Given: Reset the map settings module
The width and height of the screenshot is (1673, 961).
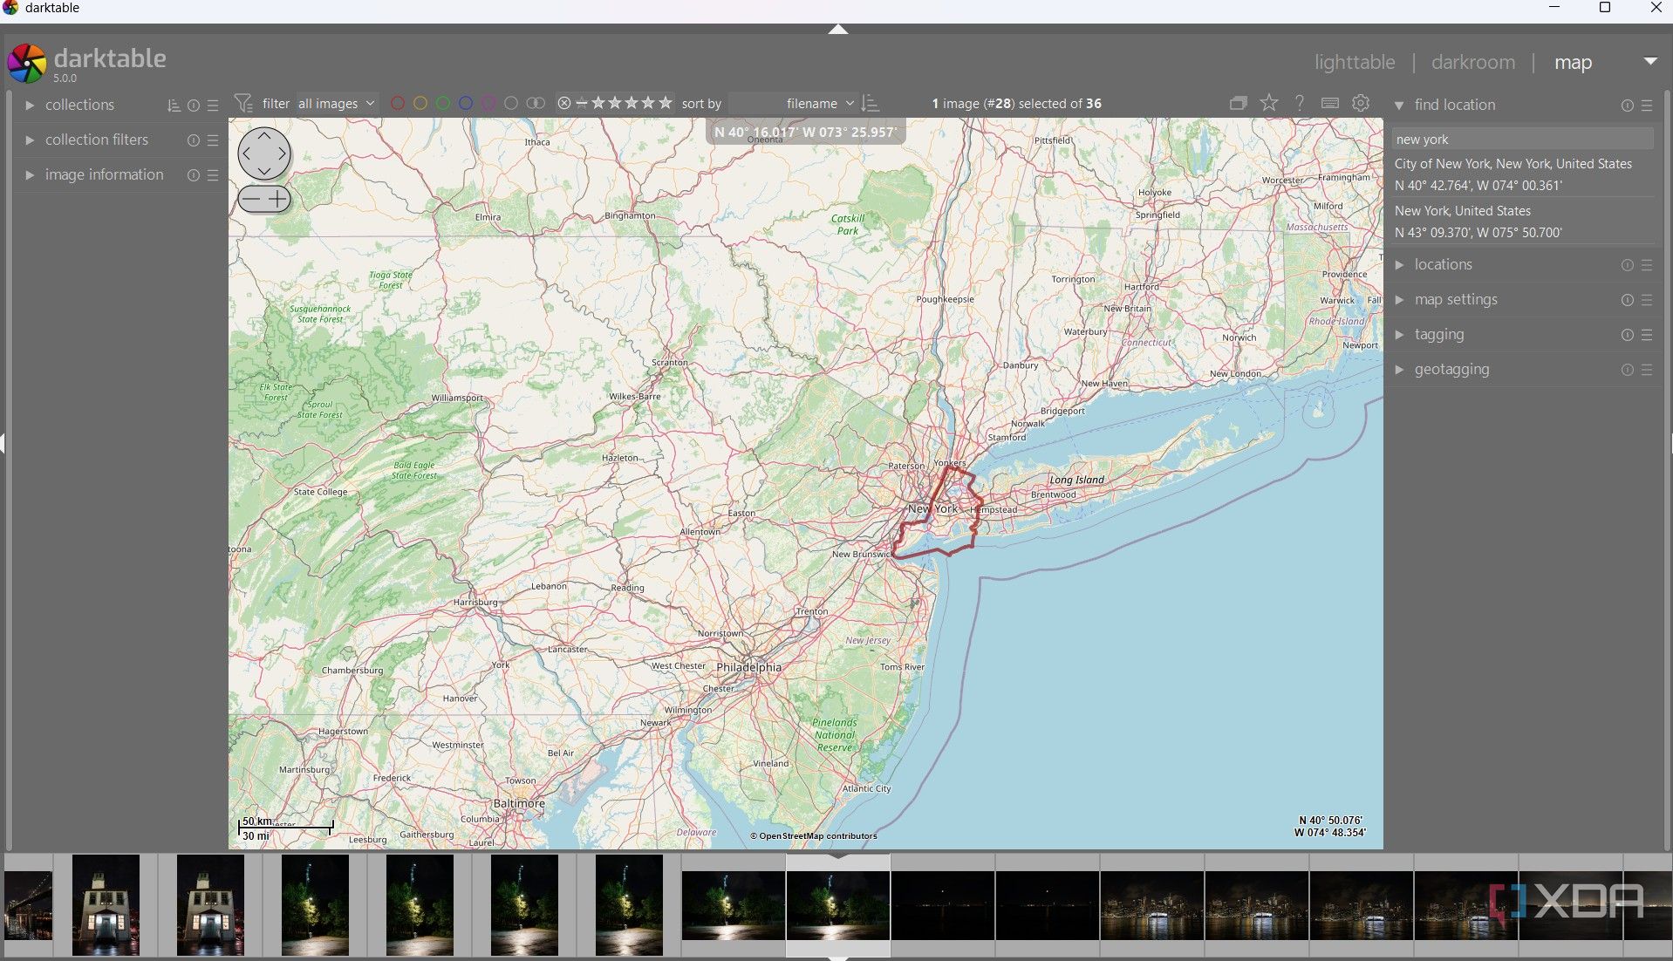Looking at the screenshot, I should (x=1628, y=300).
